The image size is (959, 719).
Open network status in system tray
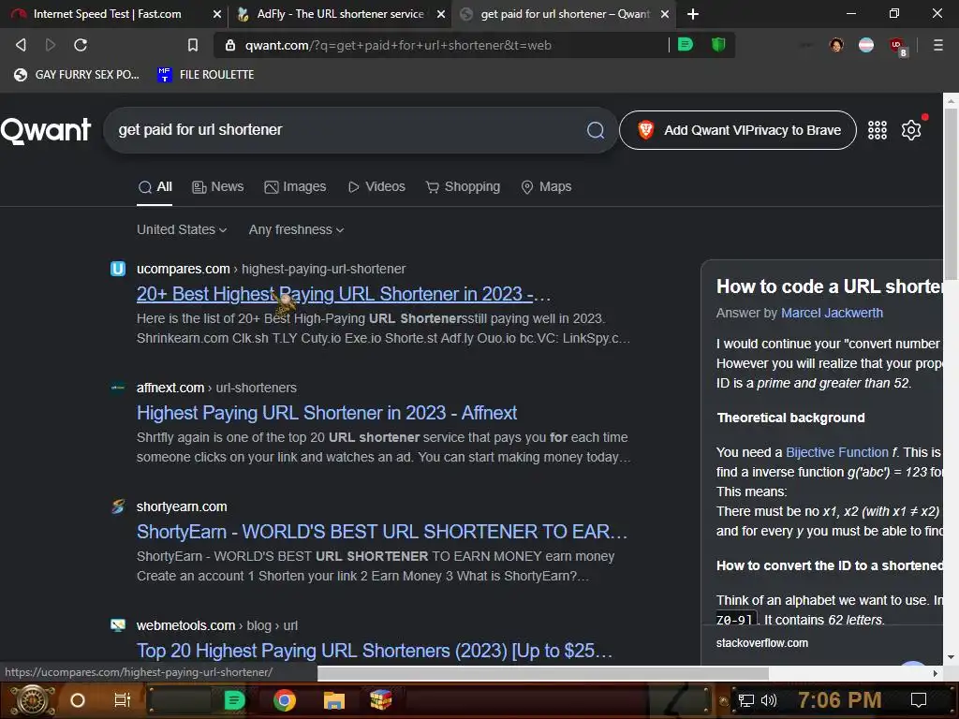point(745,700)
